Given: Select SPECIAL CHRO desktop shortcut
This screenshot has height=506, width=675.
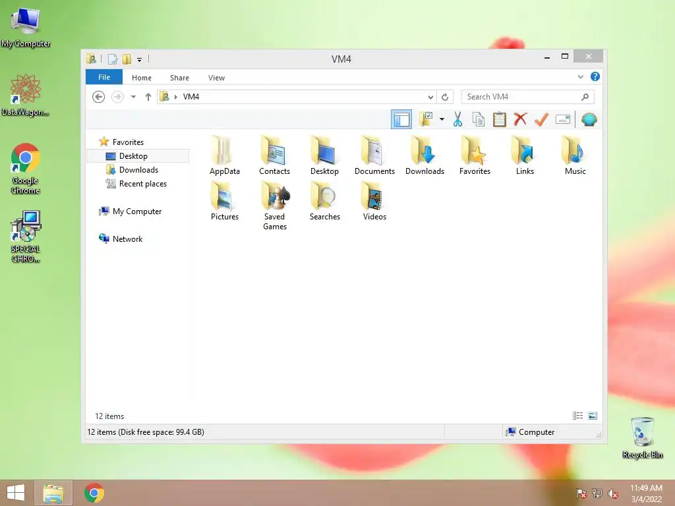Looking at the screenshot, I should (x=26, y=237).
